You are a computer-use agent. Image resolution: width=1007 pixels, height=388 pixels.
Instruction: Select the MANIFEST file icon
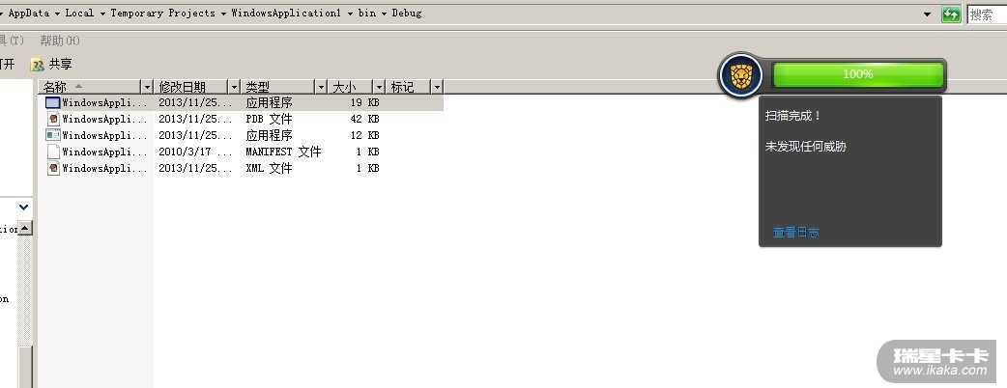coord(53,152)
